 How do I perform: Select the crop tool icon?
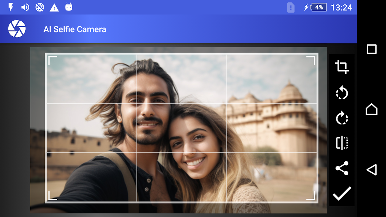pyautogui.click(x=342, y=67)
